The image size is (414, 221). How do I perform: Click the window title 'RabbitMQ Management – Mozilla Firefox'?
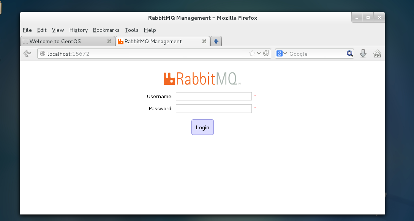(x=202, y=18)
